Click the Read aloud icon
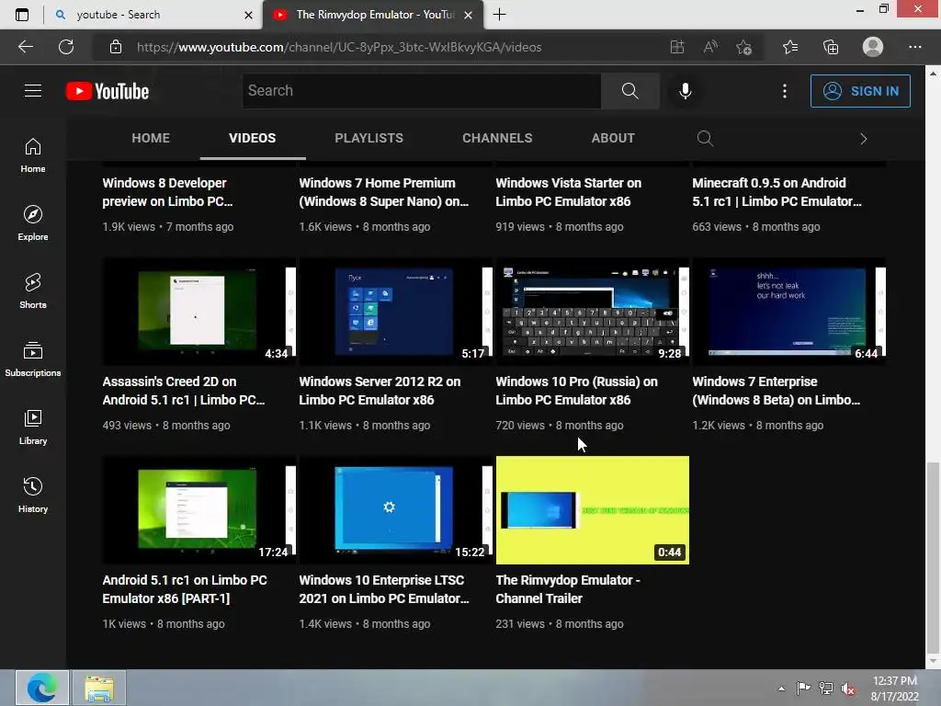This screenshot has height=706, width=941. (710, 47)
